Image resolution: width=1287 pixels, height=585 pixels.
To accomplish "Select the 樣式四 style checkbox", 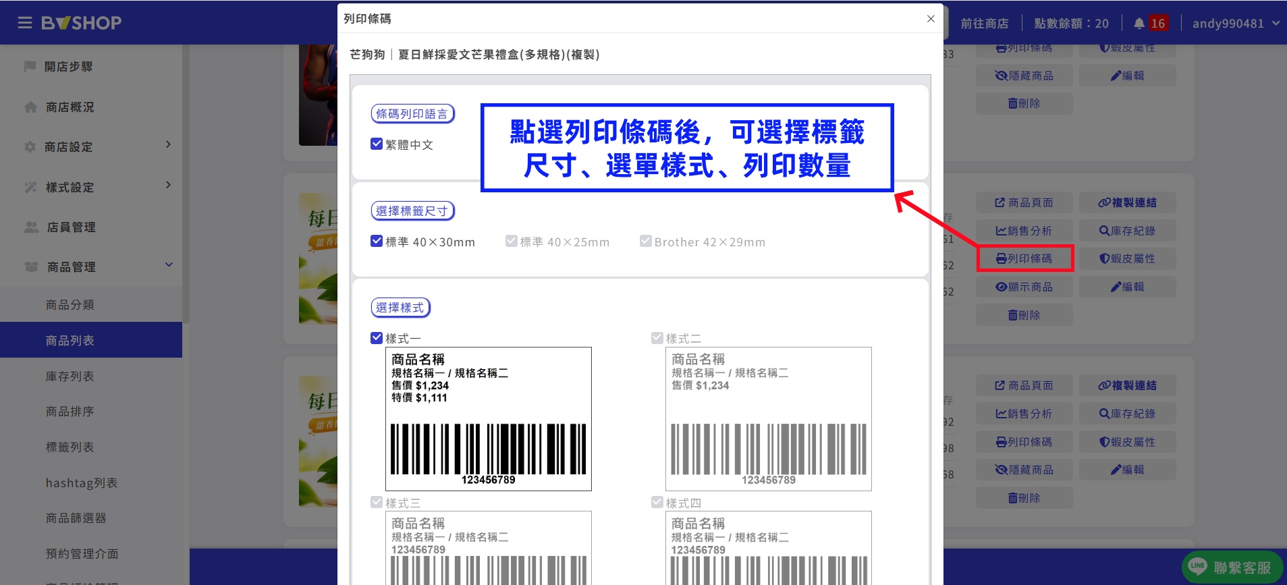I will [657, 502].
